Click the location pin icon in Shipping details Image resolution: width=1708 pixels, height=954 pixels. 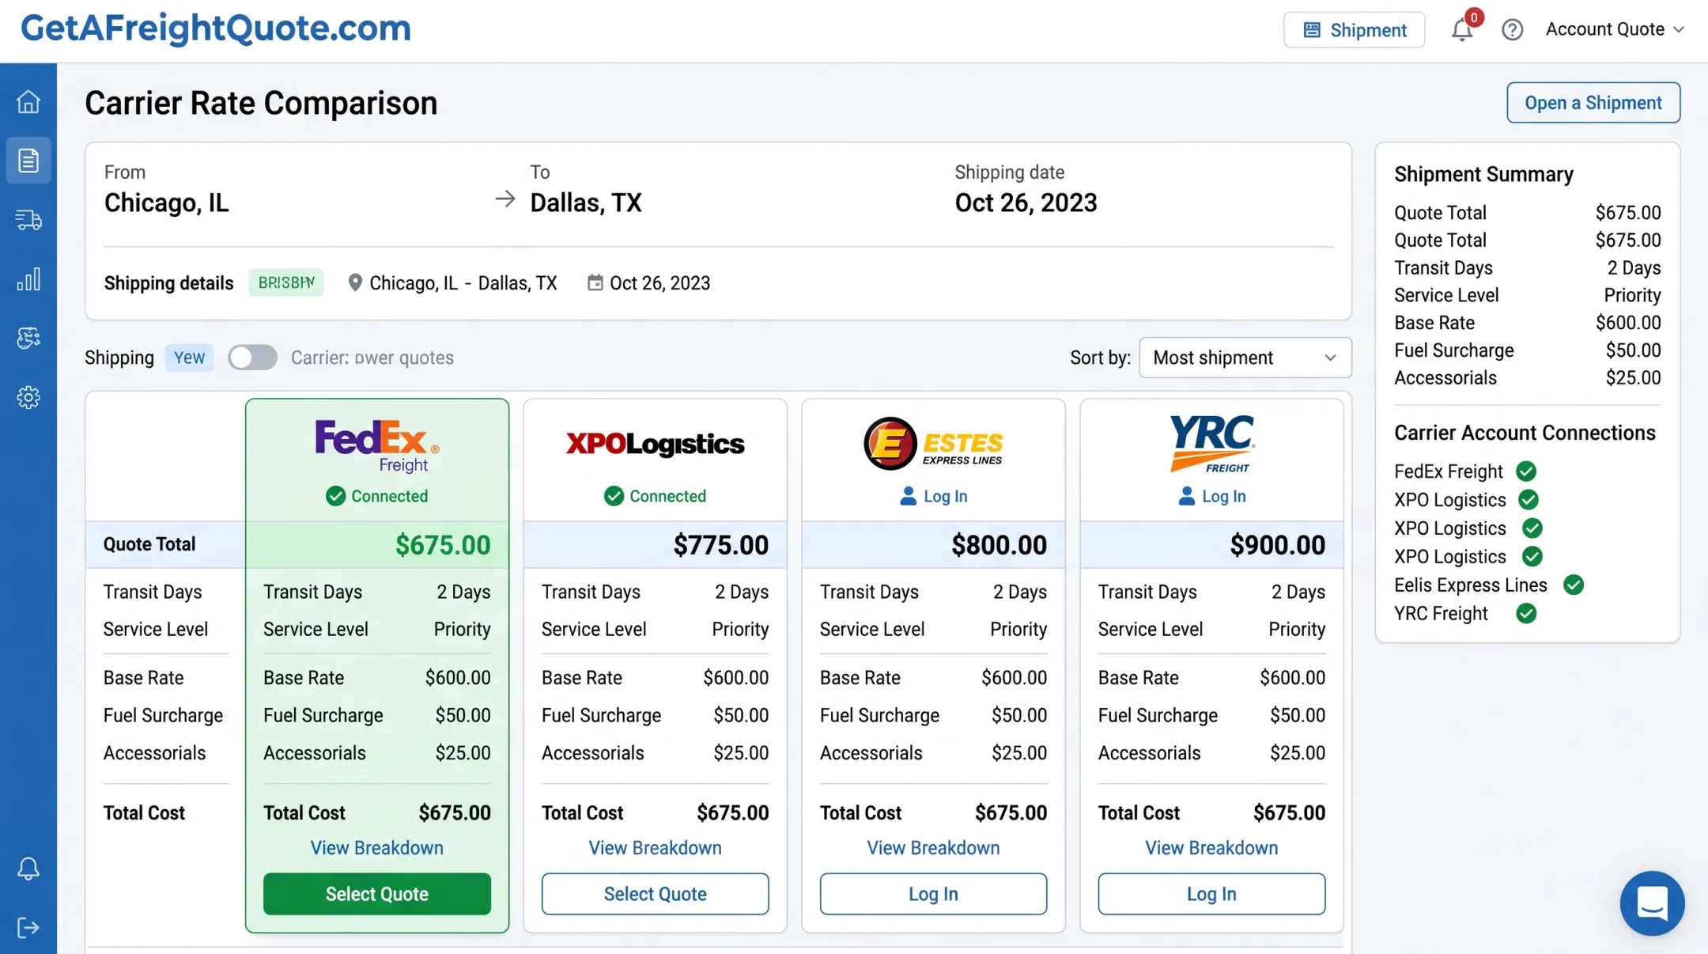click(355, 282)
